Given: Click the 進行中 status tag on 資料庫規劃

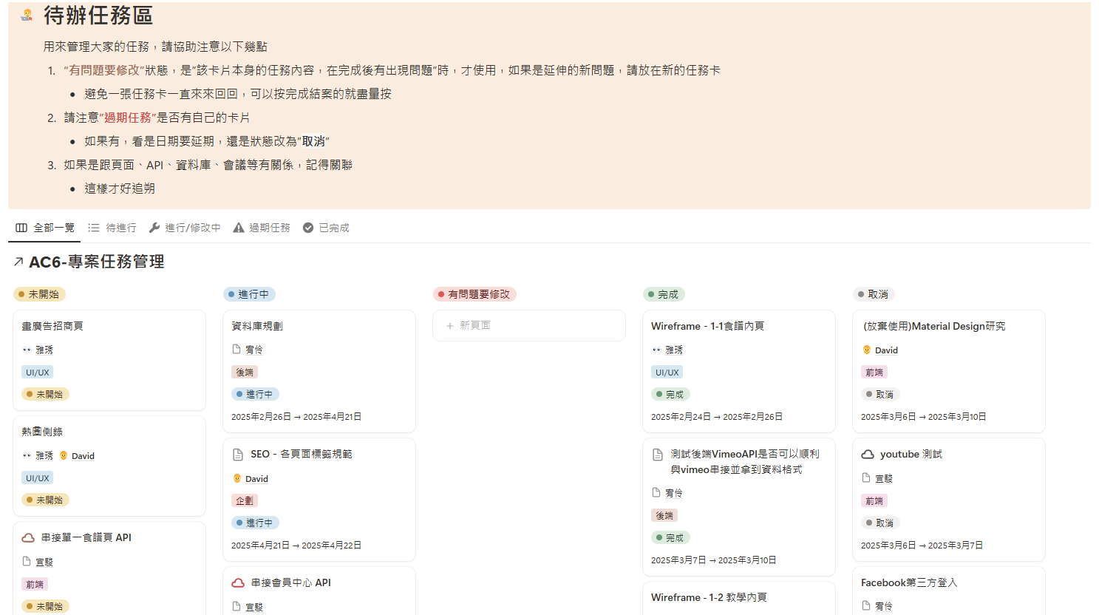Looking at the screenshot, I should coord(255,395).
